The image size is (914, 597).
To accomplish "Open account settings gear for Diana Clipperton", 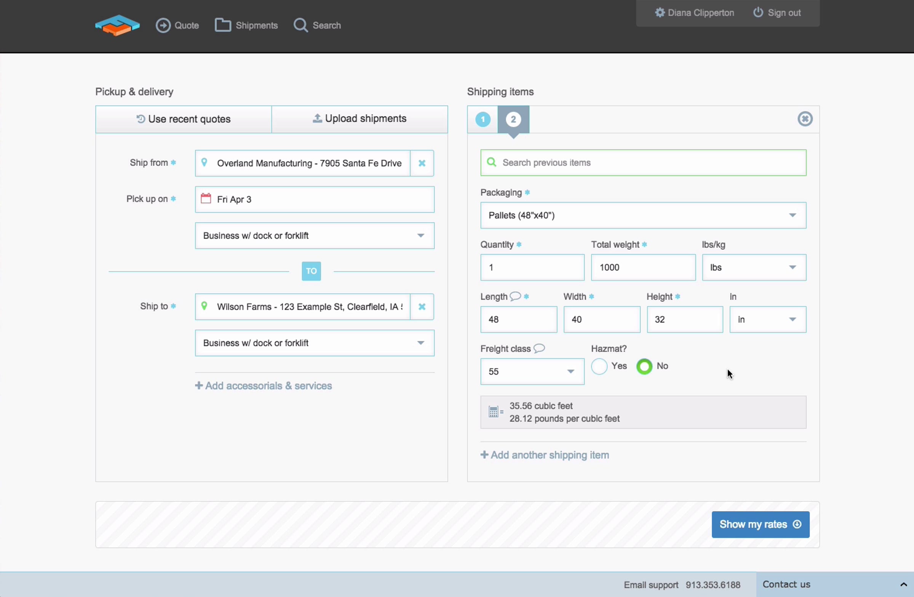I will tap(659, 13).
